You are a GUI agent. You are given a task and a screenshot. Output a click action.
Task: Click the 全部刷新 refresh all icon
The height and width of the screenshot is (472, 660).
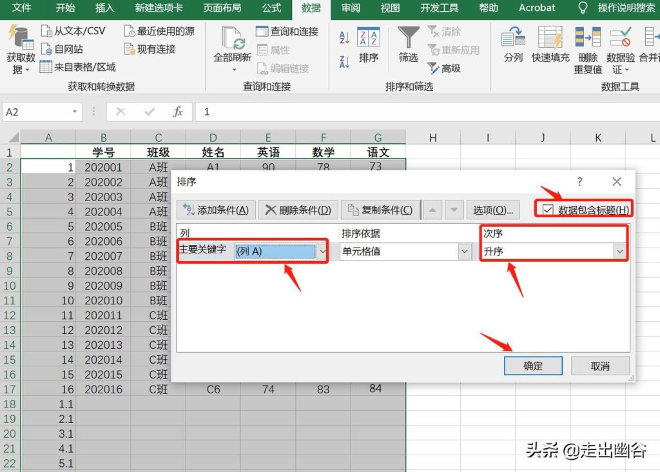coord(233,38)
